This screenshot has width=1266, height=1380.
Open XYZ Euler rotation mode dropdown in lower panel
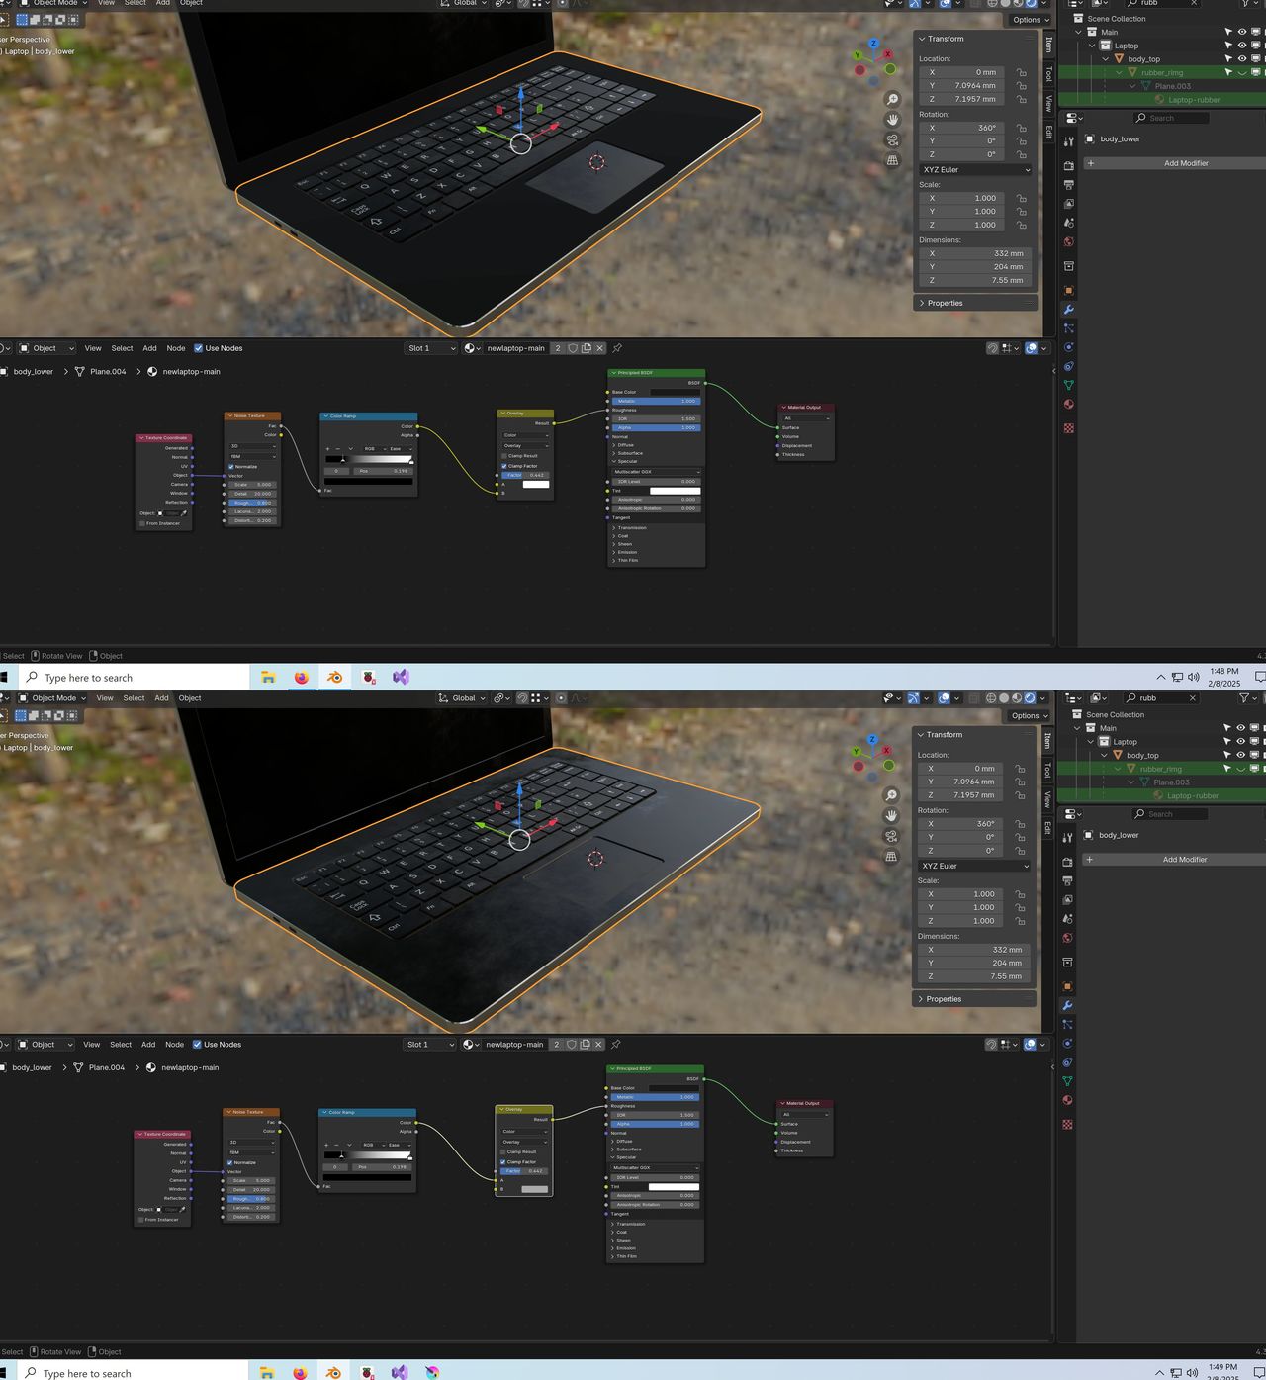[975, 866]
